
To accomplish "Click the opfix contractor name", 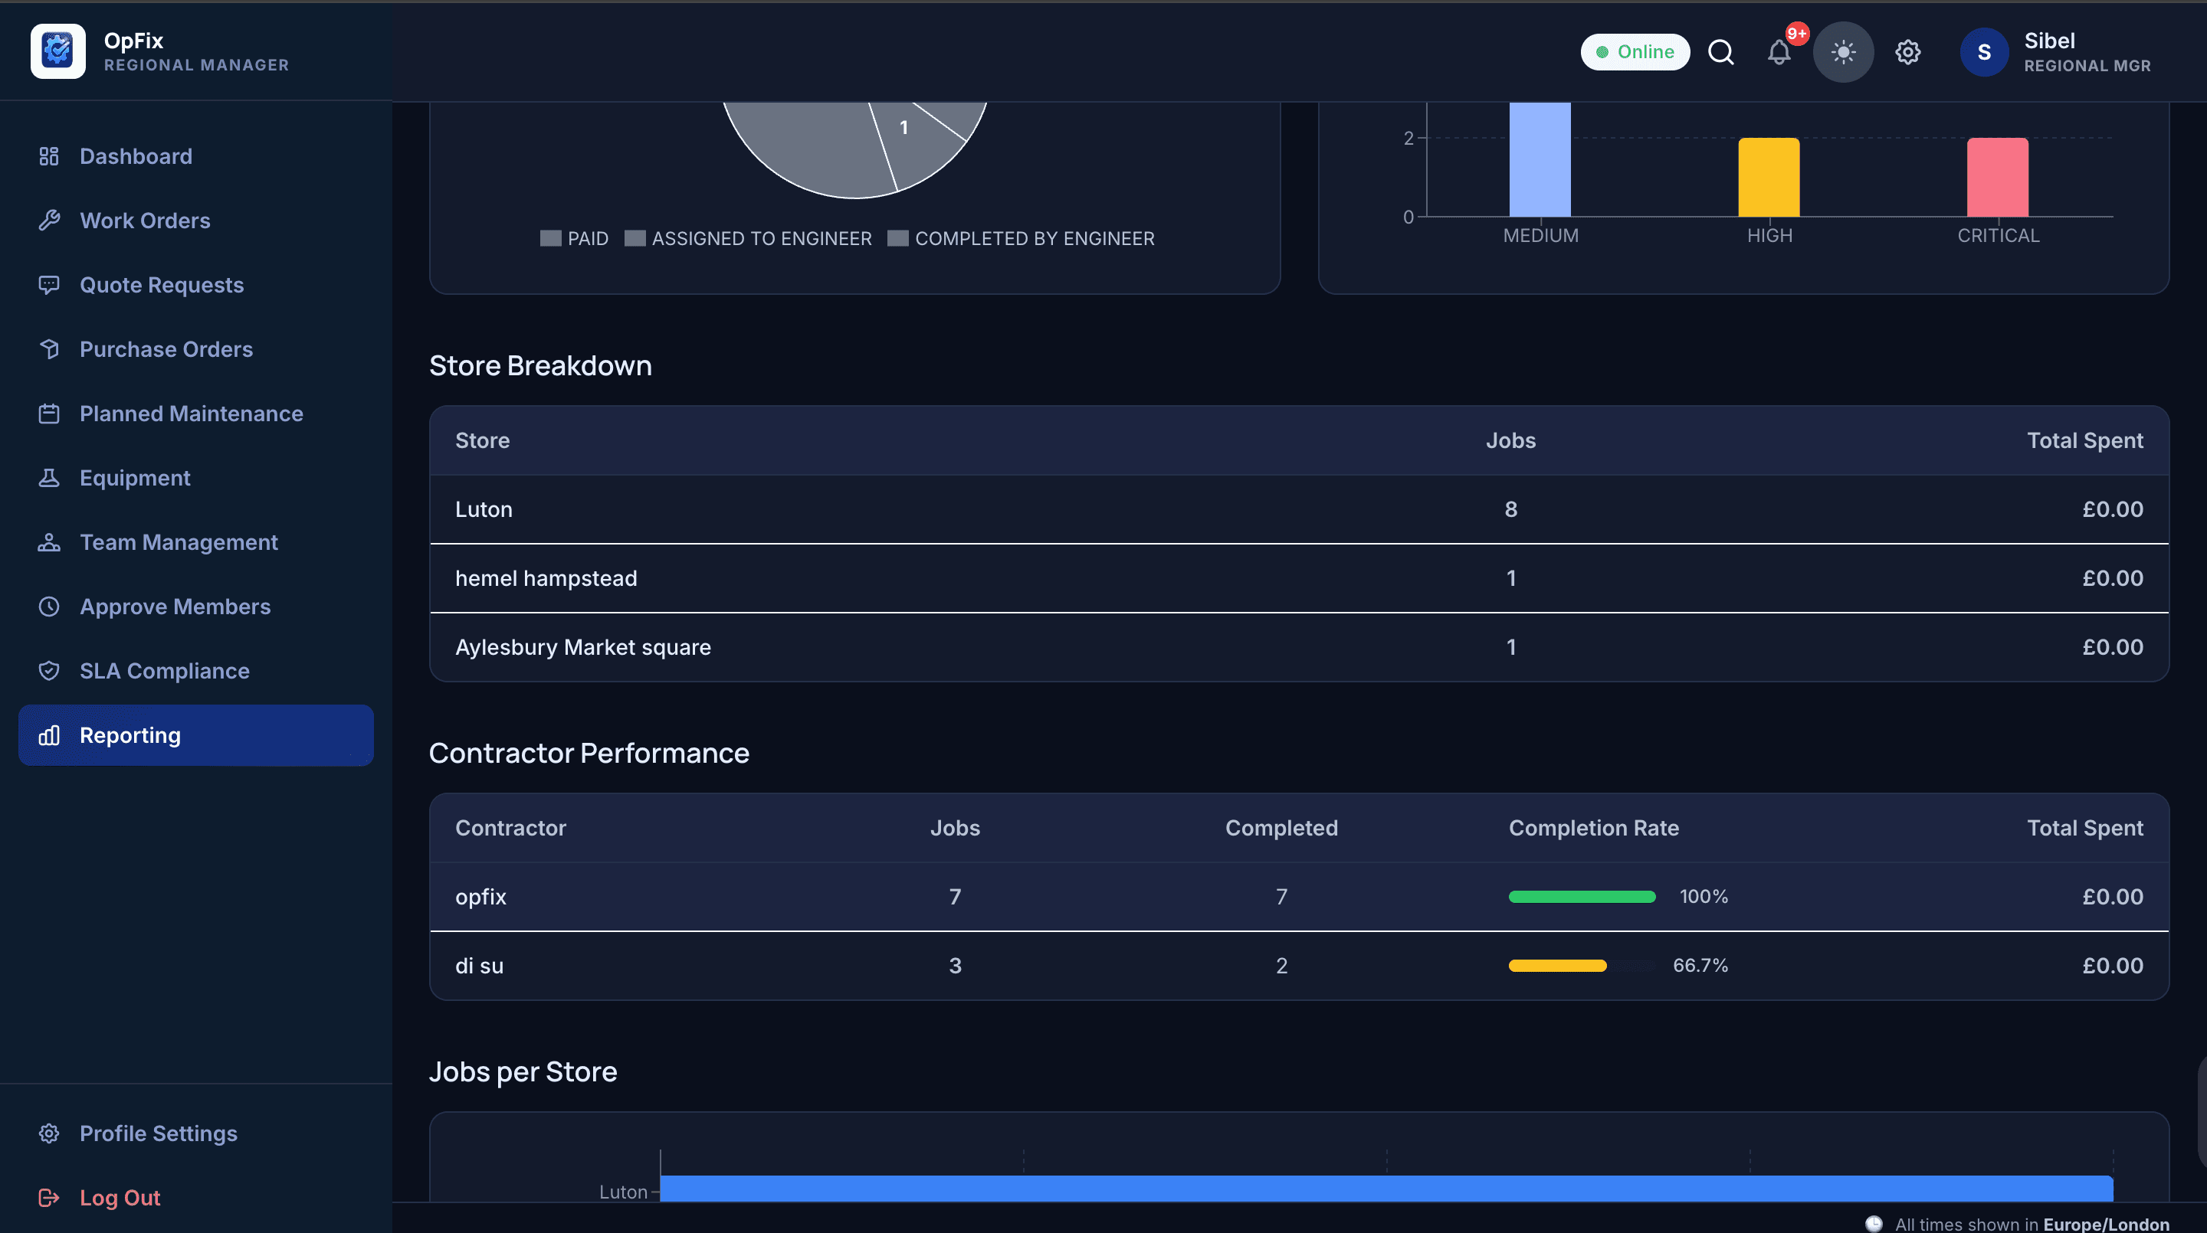I will point(480,898).
